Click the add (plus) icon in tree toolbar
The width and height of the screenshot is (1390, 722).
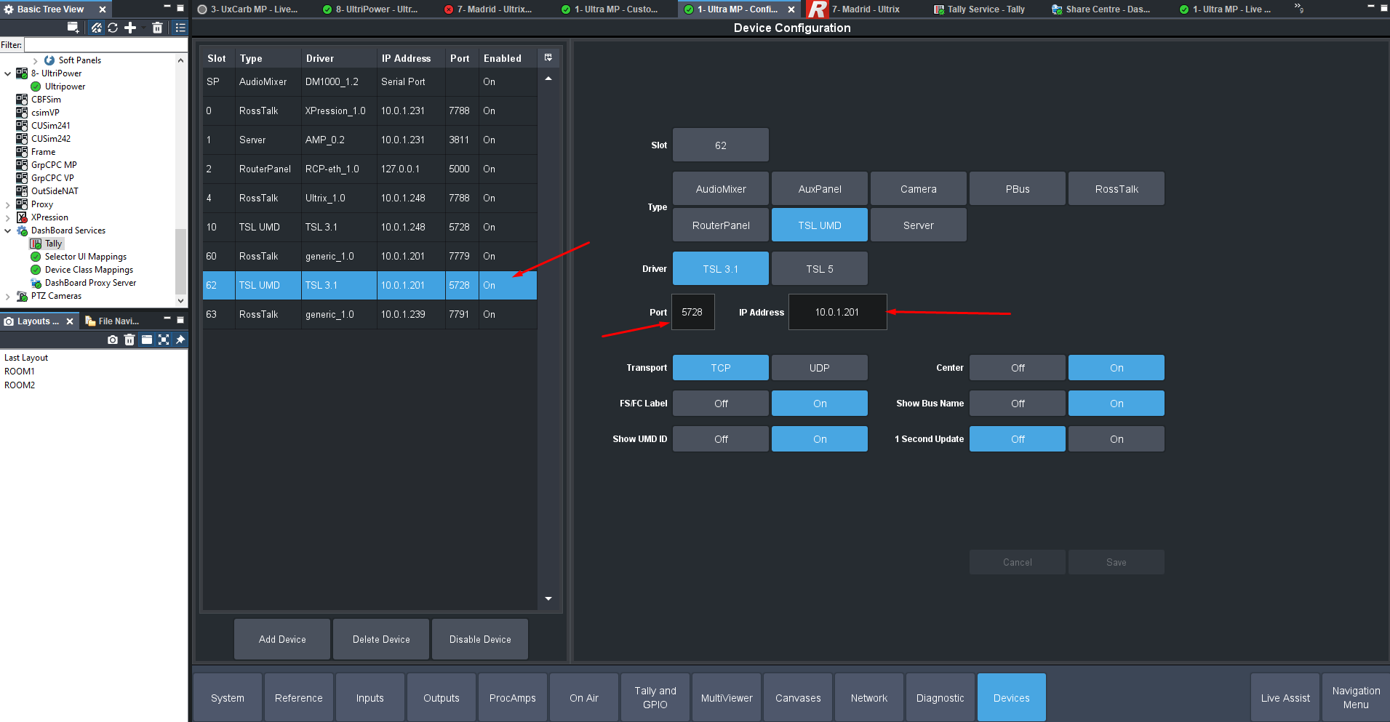130,28
